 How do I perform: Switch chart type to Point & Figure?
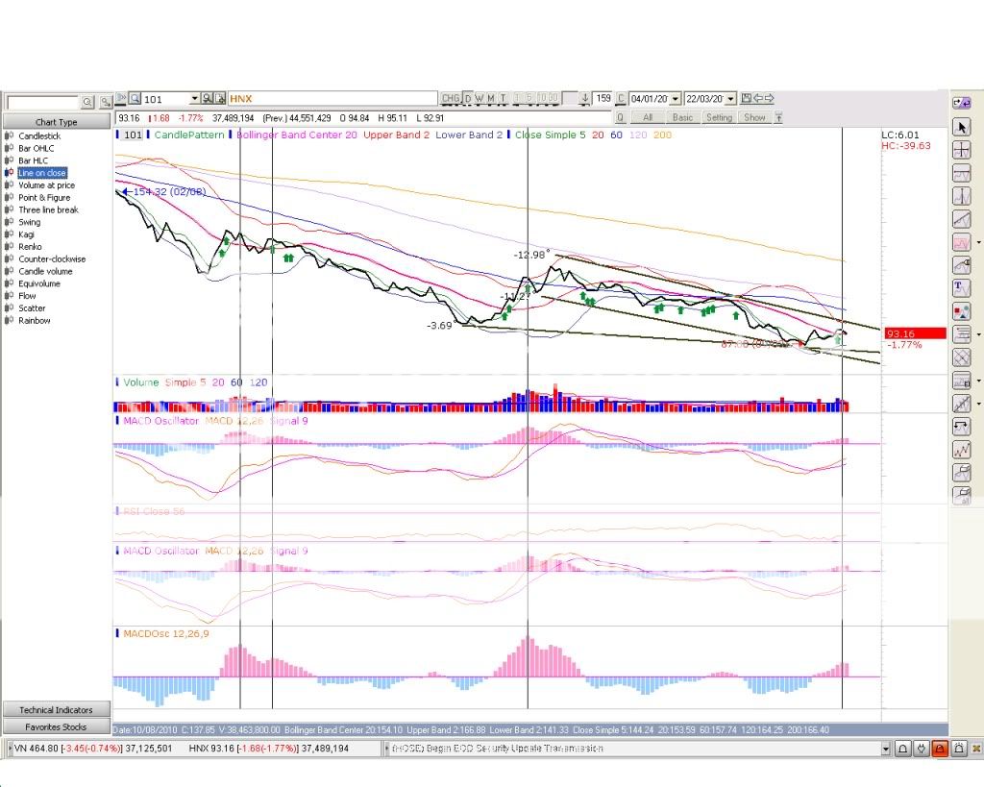pos(45,198)
